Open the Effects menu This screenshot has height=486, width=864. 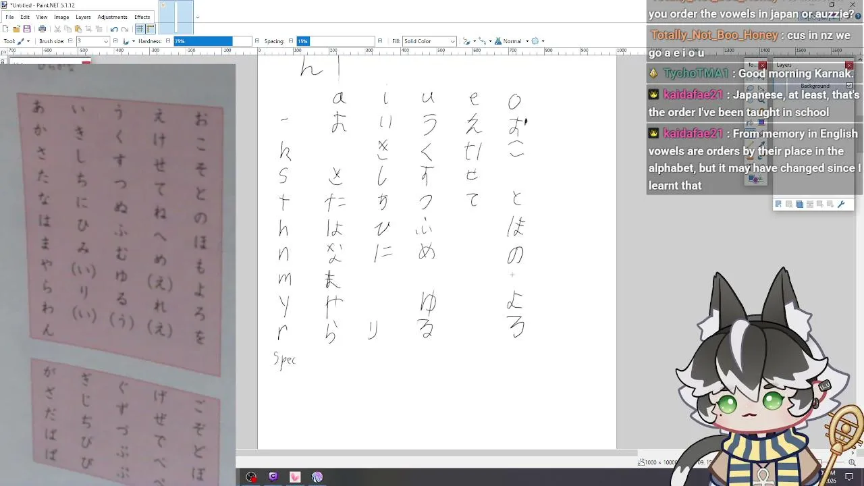click(x=142, y=17)
